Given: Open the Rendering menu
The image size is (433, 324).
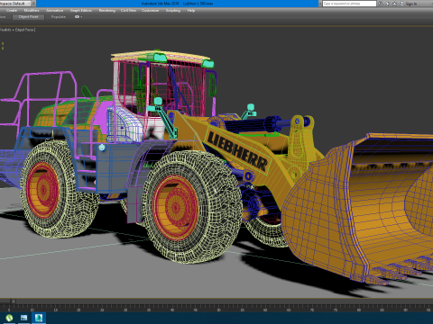Looking at the screenshot, I should click(x=107, y=11).
